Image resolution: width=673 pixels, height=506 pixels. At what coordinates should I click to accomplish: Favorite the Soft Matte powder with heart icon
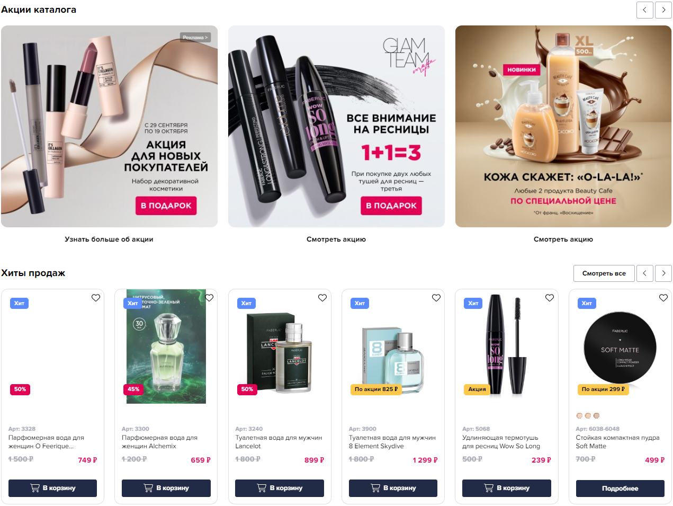[663, 298]
